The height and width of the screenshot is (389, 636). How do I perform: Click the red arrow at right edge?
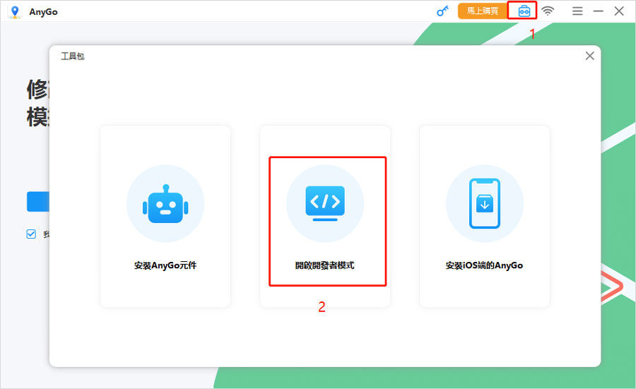[x=612, y=286]
